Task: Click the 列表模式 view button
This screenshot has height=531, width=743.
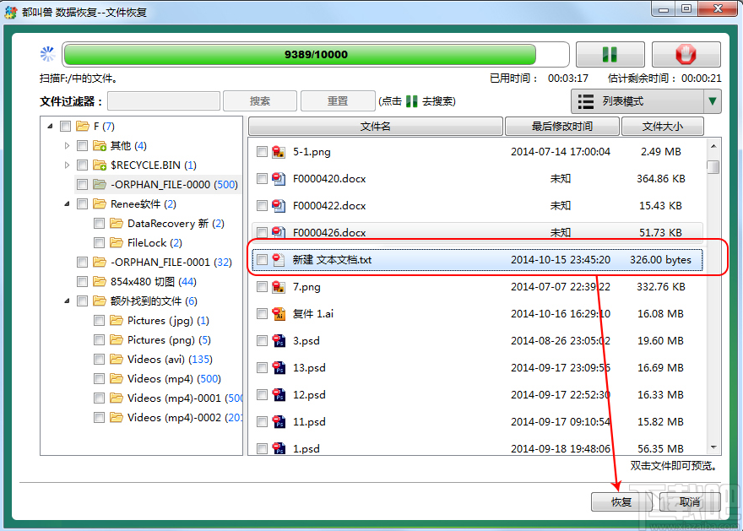Action: [x=638, y=101]
